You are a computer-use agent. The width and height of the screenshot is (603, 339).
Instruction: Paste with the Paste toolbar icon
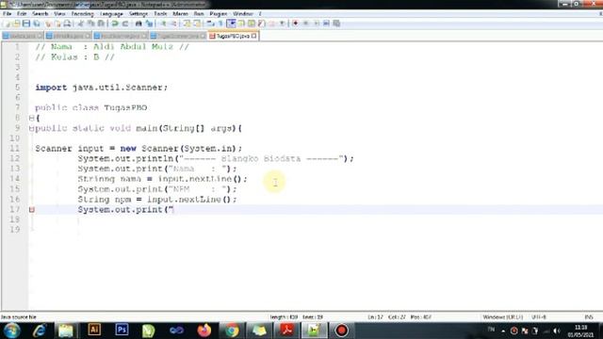coord(101,24)
